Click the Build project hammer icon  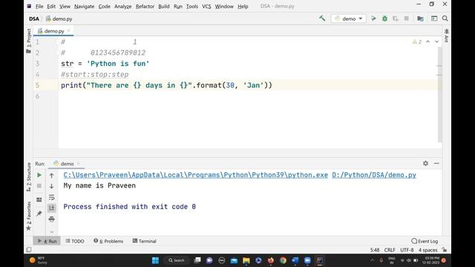click(322, 19)
